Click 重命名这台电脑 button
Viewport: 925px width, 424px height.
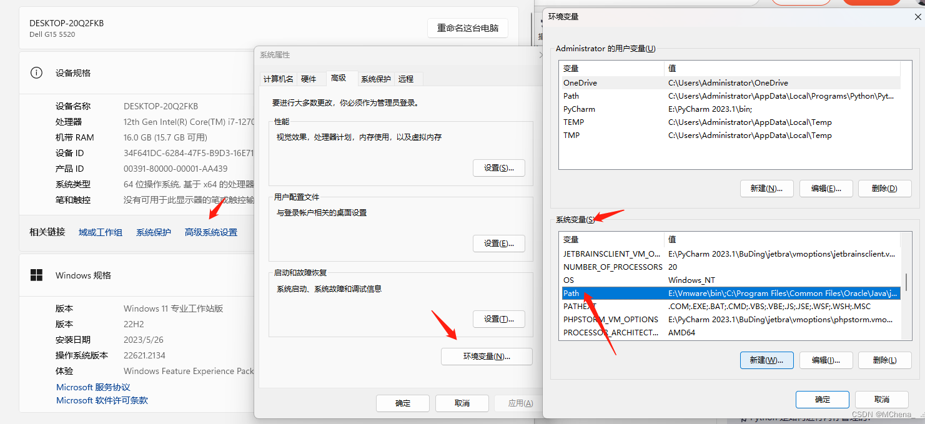pos(468,28)
